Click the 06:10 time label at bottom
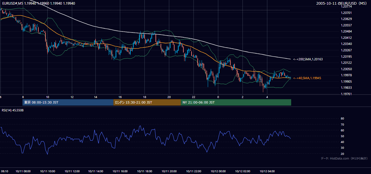The image size is (371, 174). pos(4,171)
